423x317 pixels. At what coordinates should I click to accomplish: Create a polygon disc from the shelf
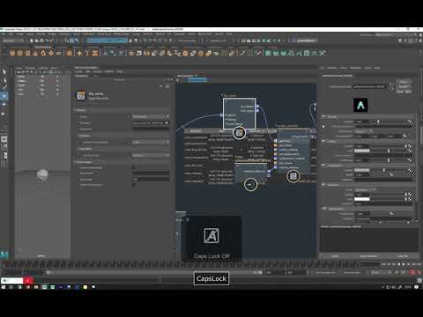[x=58, y=53]
